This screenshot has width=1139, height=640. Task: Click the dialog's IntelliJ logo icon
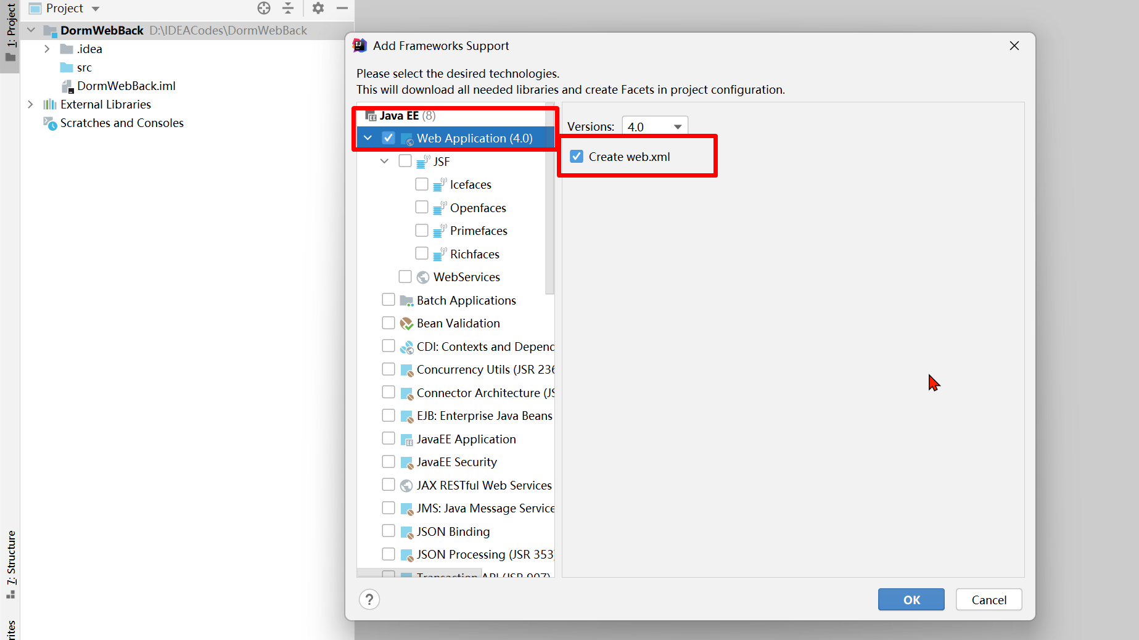(x=360, y=45)
